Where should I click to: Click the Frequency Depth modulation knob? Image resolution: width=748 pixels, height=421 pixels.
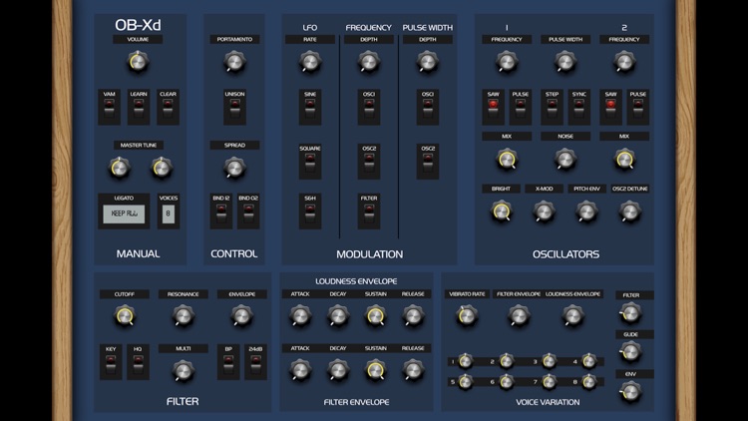pyautogui.click(x=369, y=62)
